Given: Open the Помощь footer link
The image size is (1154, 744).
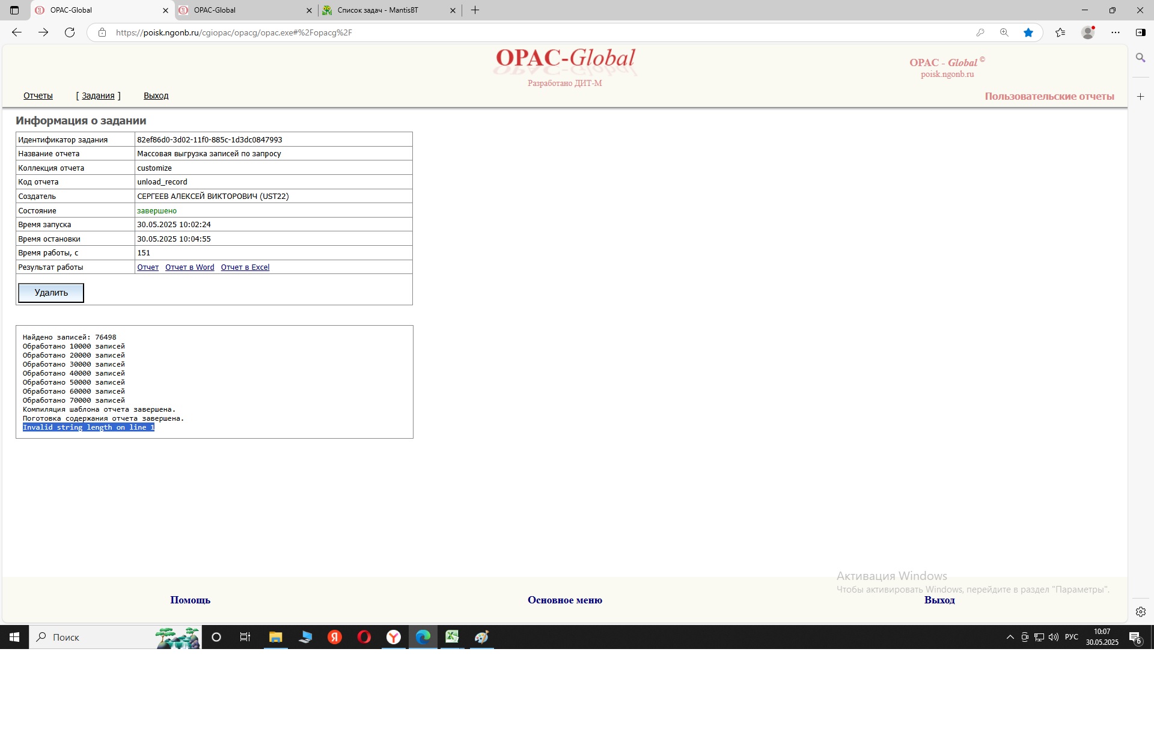Looking at the screenshot, I should pos(190,600).
